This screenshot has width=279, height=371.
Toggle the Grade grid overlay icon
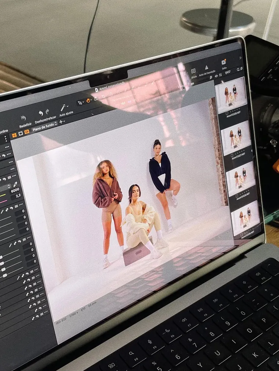pyautogui.click(x=193, y=71)
